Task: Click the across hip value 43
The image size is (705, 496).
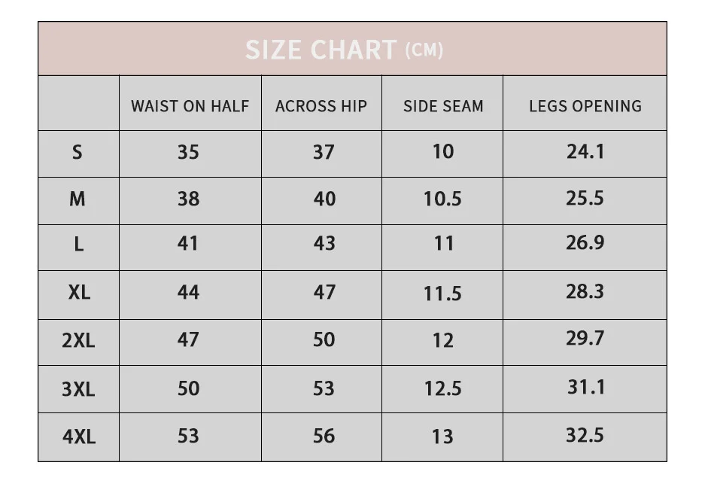Action: click(324, 243)
